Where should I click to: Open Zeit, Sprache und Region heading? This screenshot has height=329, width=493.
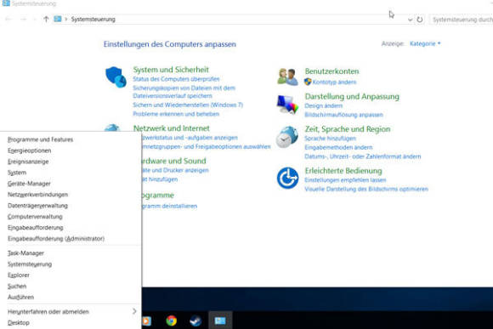pyautogui.click(x=348, y=129)
